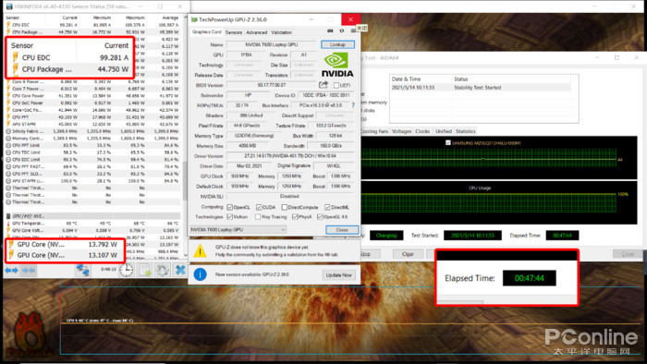Select the CPU SoC Power row
Screen dimensions: 647x364
[92, 103]
